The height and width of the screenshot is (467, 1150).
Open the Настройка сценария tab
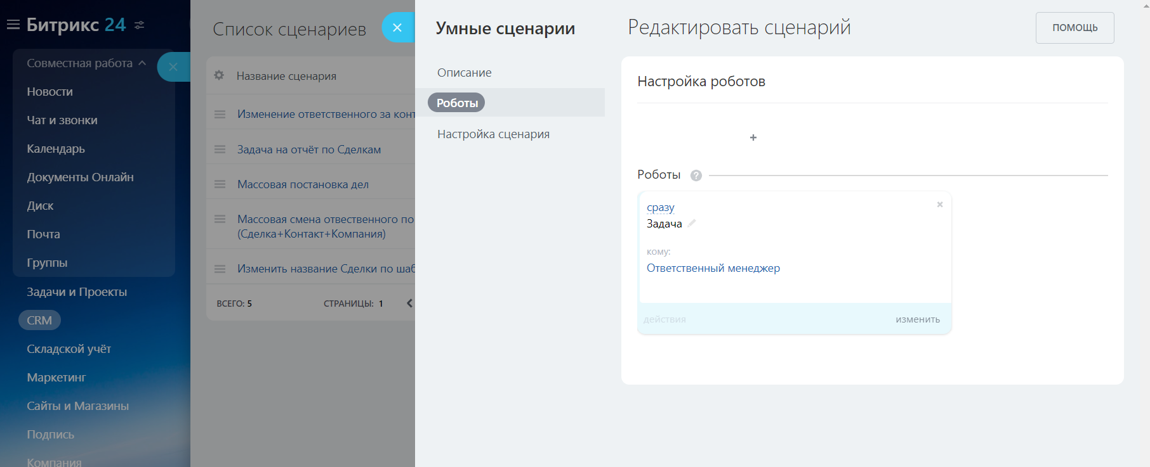coord(493,134)
